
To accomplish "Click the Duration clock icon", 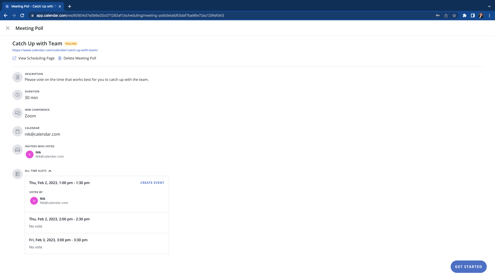I will (18, 95).
